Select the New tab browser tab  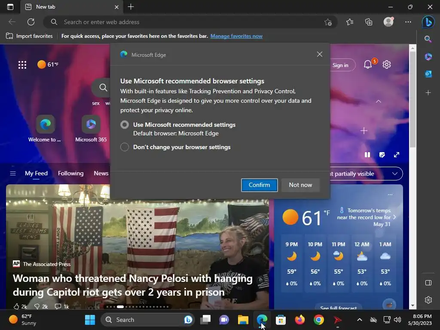[x=72, y=7]
